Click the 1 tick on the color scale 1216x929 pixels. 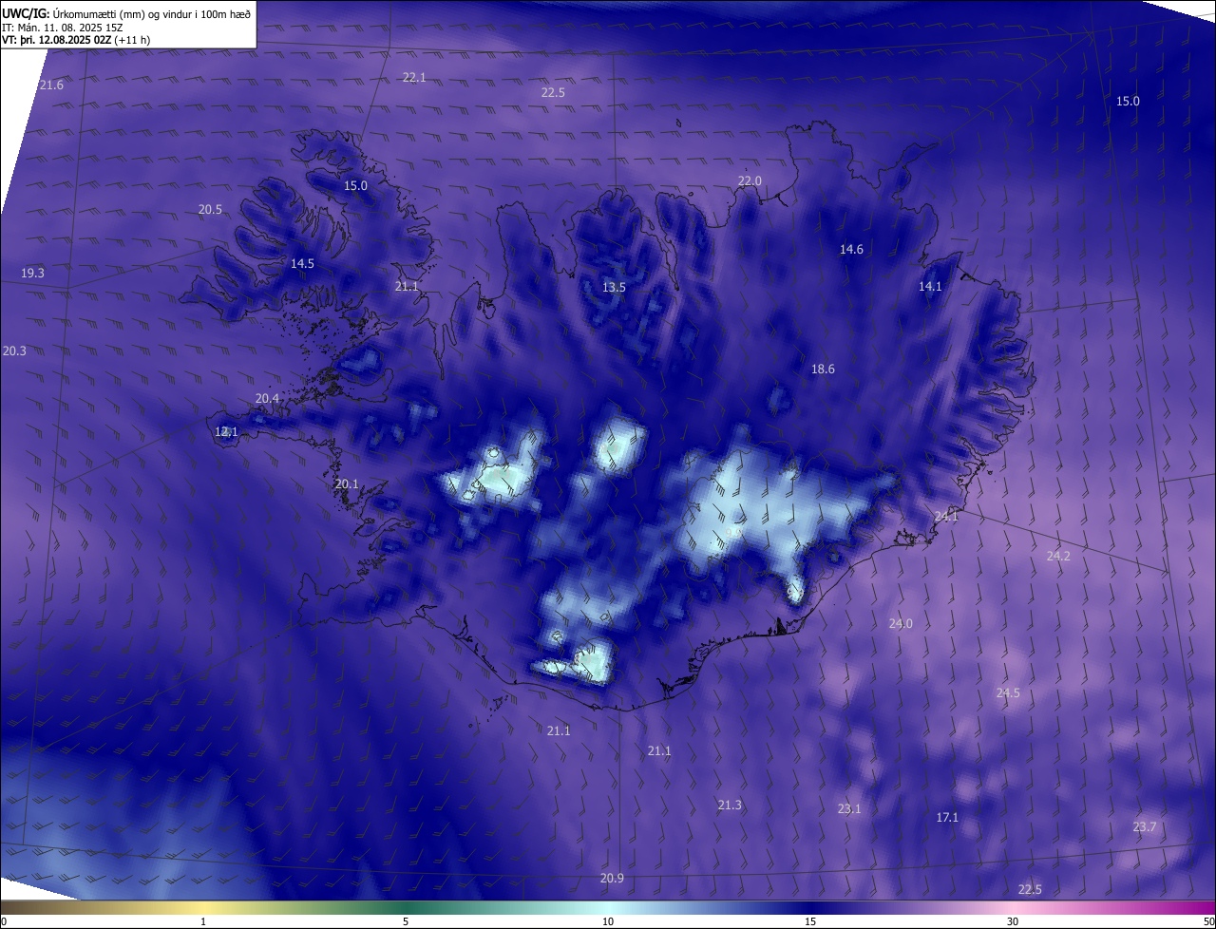[203, 921]
